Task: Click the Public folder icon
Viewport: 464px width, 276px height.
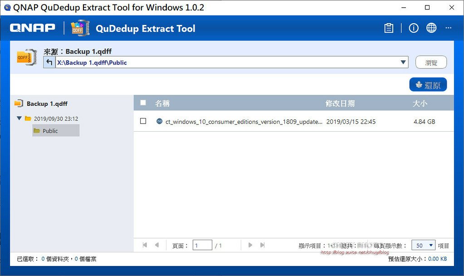Action: [37, 131]
